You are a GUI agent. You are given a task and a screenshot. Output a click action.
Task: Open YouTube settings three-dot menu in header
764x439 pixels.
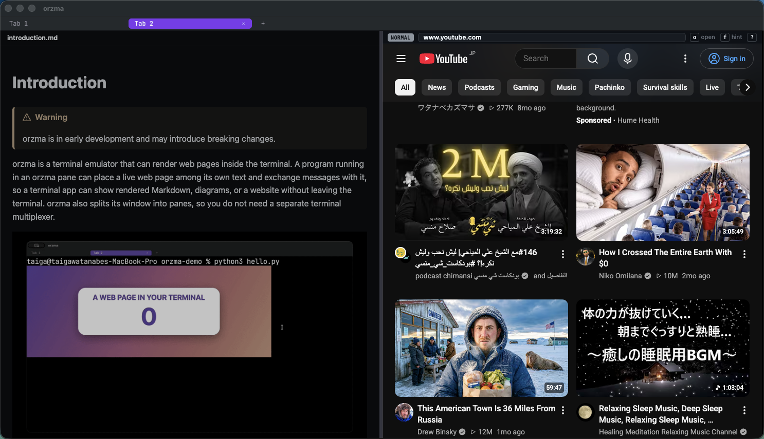click(x=685, y=59)
